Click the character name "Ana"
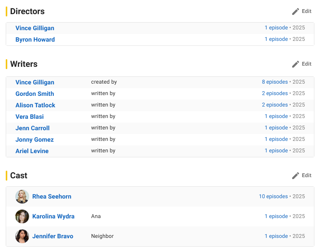Screen dimensions: 327x252 coord(96,216)
